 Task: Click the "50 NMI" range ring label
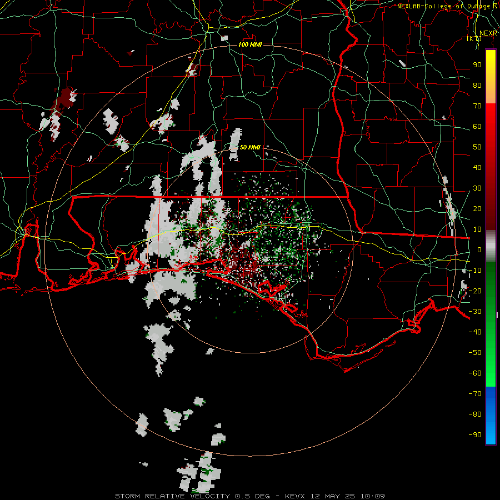(x=250, y=147)
